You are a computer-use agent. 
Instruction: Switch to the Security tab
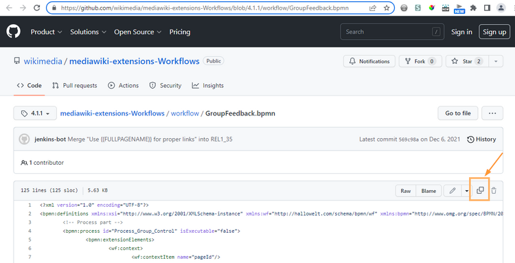coord(165,85)
